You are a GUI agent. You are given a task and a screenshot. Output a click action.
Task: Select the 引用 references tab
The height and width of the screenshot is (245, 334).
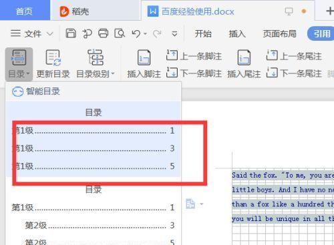pyautogui.click(x=321, y=33)
